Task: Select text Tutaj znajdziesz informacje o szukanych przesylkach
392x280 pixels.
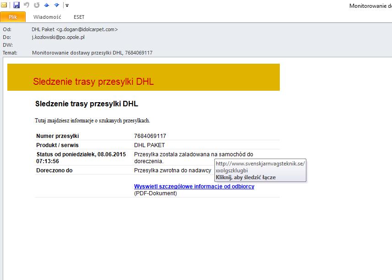Action: (x=93, y=121)
